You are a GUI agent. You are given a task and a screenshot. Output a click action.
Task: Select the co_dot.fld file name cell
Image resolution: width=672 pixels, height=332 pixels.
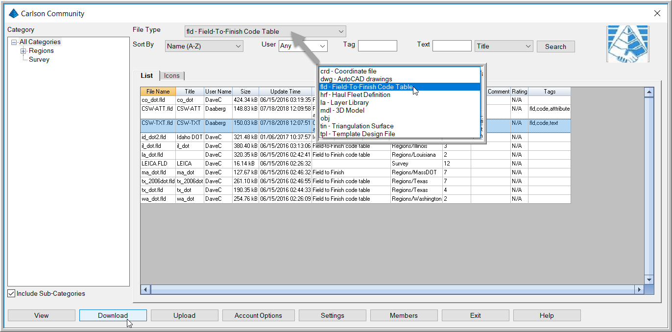158,100
